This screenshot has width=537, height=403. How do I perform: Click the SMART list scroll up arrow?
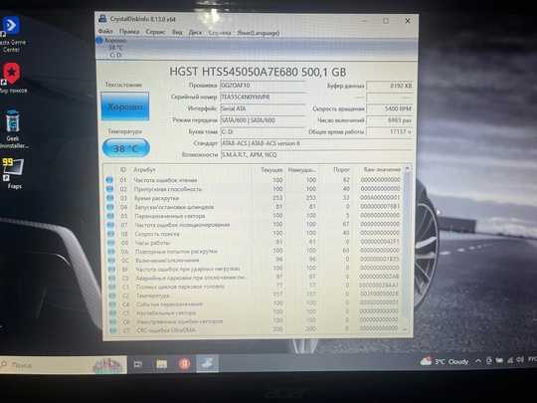pyautogui.click(x=407, y=168)
